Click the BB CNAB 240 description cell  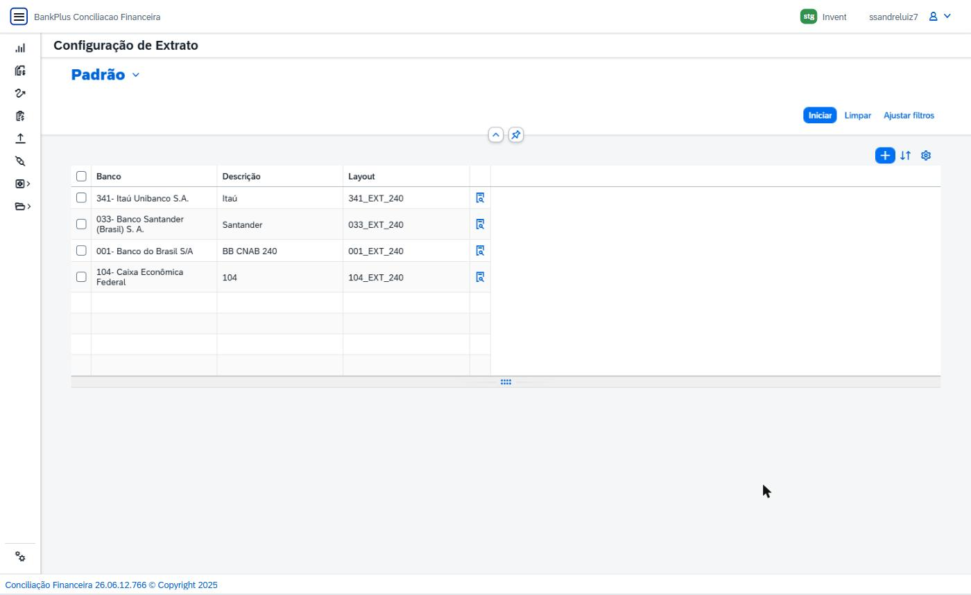(280, 251)
